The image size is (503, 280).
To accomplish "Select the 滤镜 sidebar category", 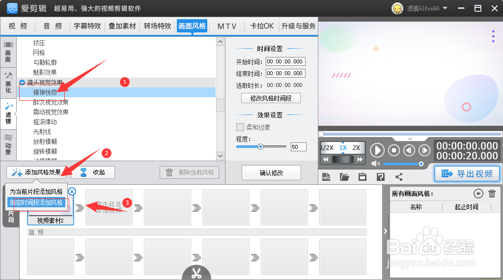I will pyautogui.click(x=8, y=113).
